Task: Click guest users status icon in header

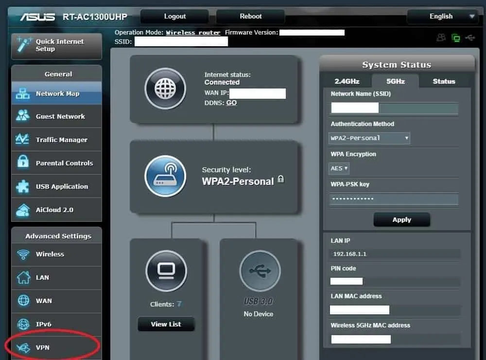Action: point(441,37)
